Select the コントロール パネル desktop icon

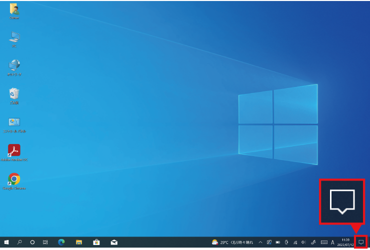[14, 125]
